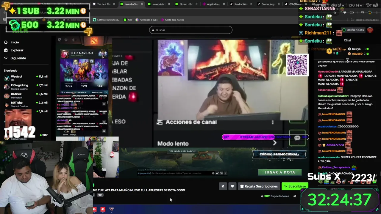The width and height of the screenshot is (381, 214).
Task: Click the stream title 'ME TUPLATA PARA MI AÑO NUEVO'
Action: (x=139, y=190)
